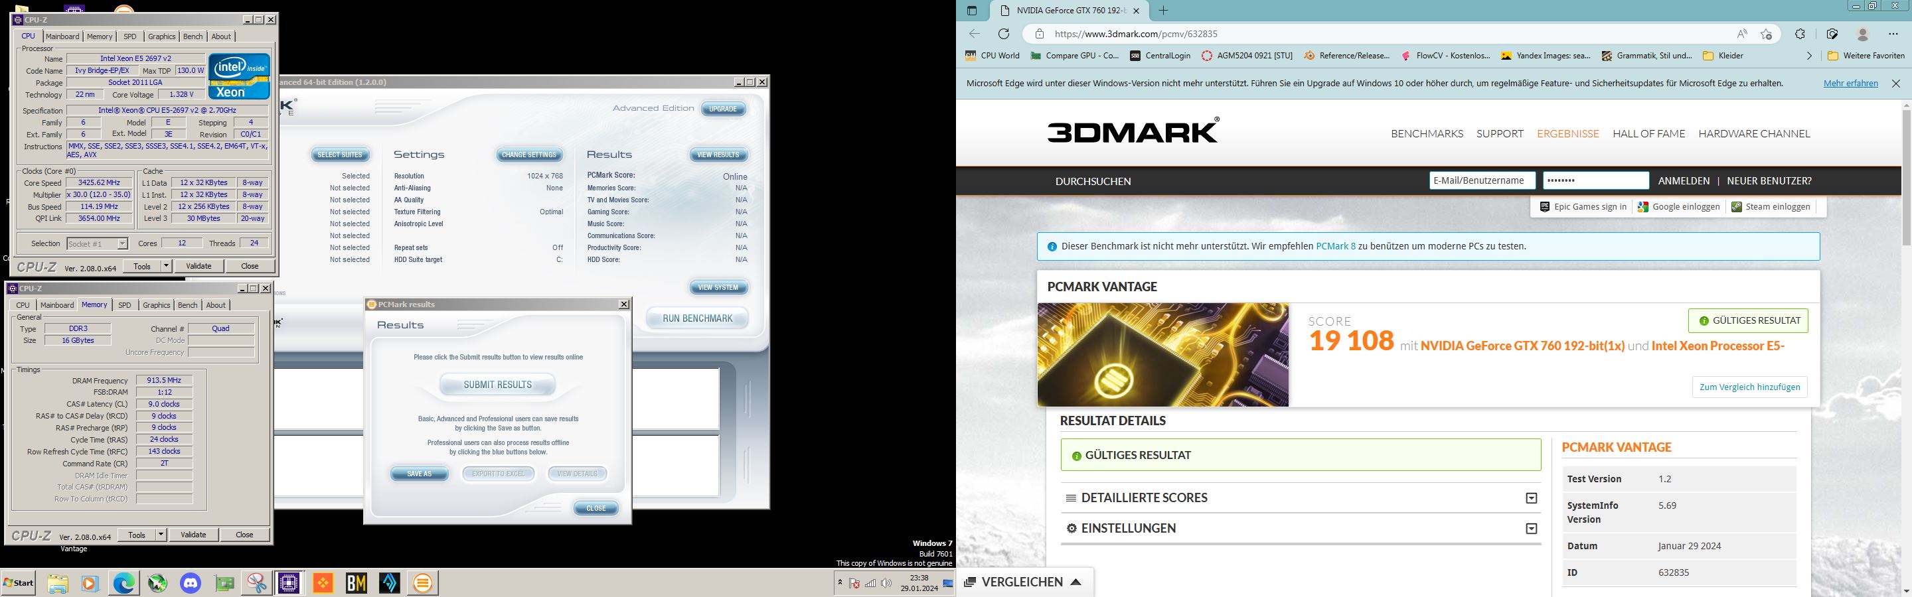Open Snipping Tool taskbar icon
1912x597 pixels.
click(257, 584)
